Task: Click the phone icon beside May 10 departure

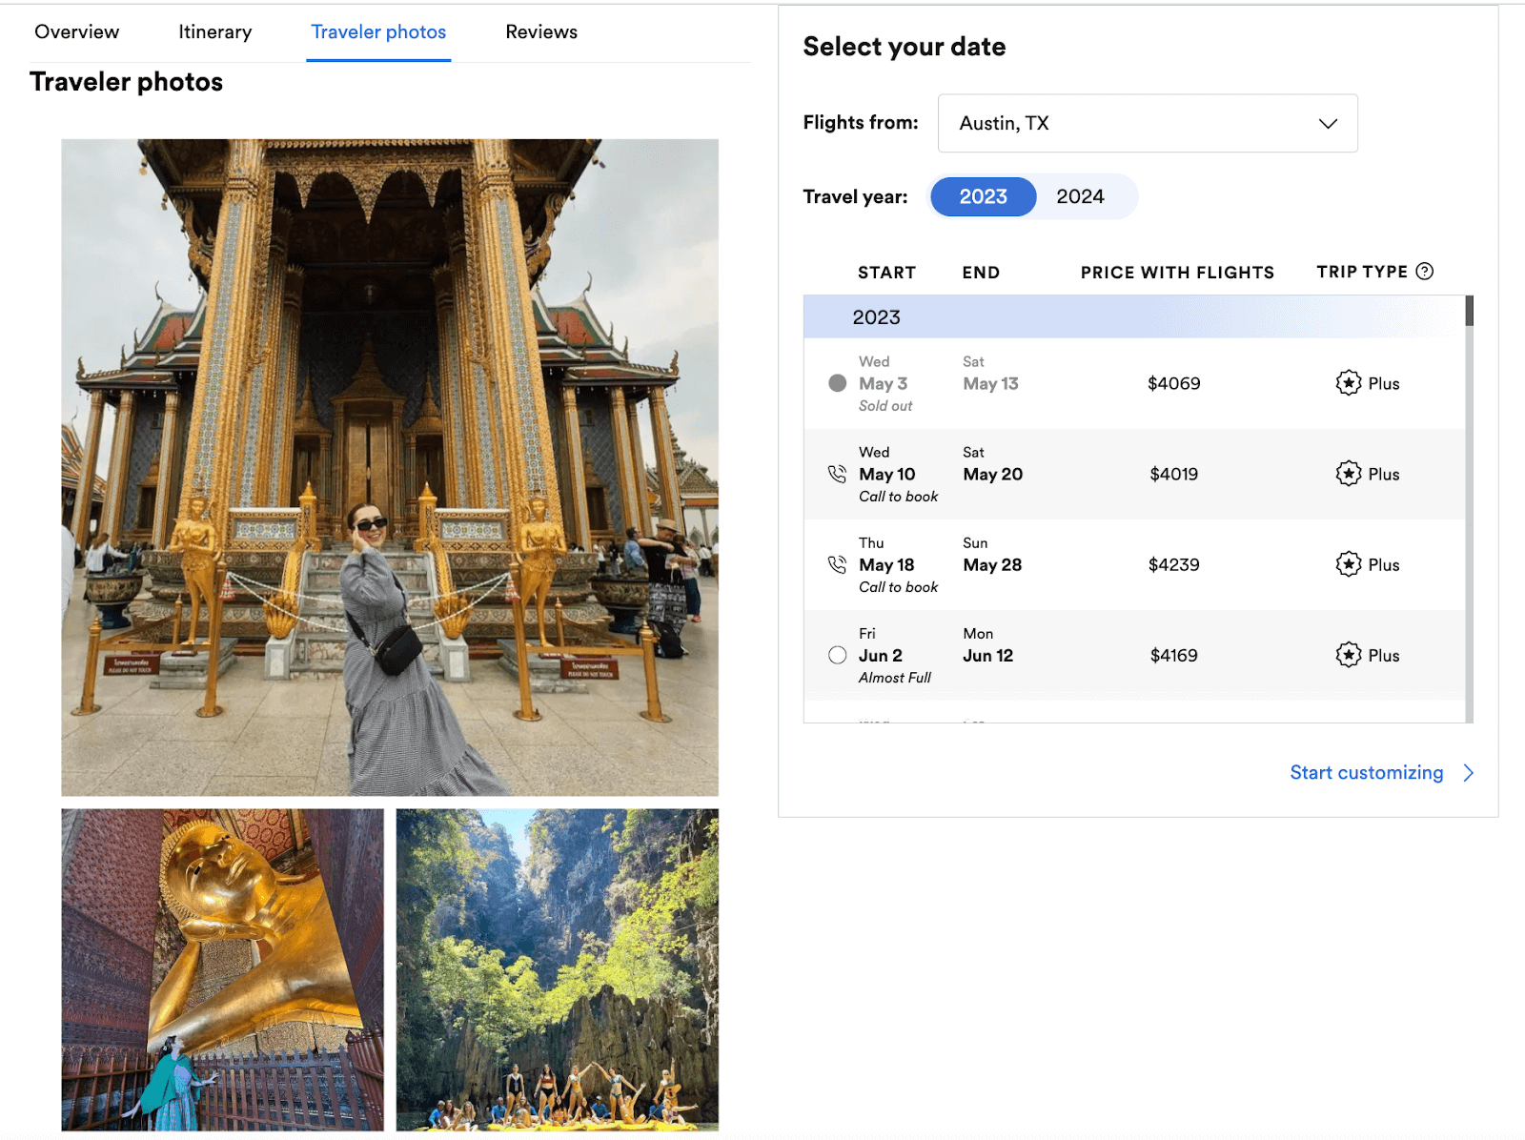Action: [x=837, y=474]
